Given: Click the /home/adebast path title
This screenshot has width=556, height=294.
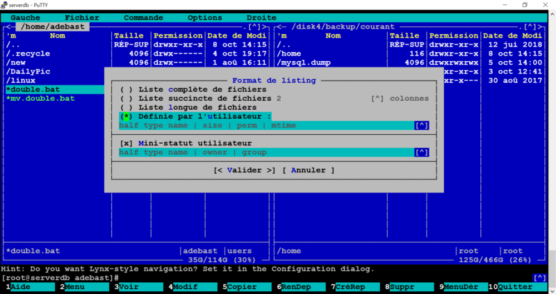Looking at the screenshot, I should (53, 26).
